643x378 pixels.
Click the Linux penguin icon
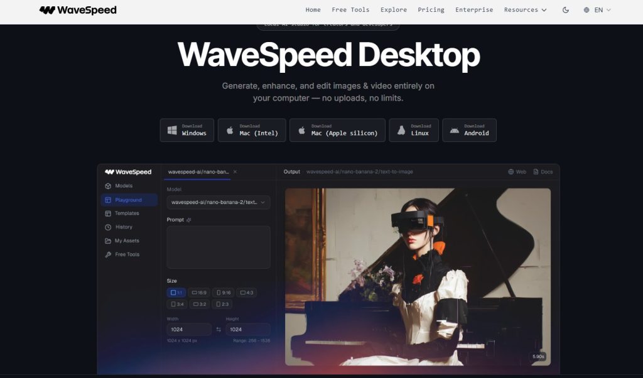click(x=401, y=131)
